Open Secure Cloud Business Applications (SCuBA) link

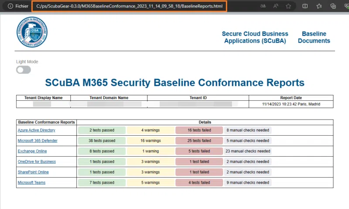pyautogui.click(x=255, y=37)
